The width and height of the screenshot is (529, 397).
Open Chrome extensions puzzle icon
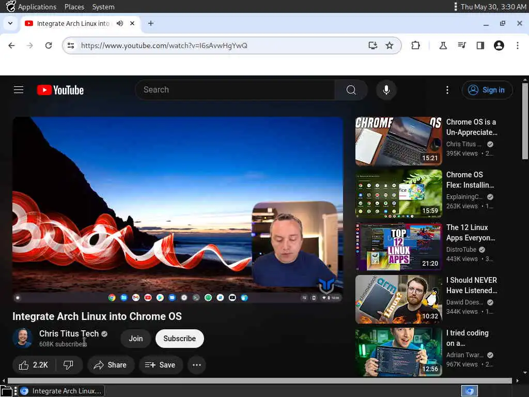coord(416,45)
